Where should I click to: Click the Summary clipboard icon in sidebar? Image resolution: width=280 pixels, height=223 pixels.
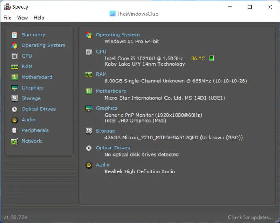pyautogui.click(x=14, y=35)
